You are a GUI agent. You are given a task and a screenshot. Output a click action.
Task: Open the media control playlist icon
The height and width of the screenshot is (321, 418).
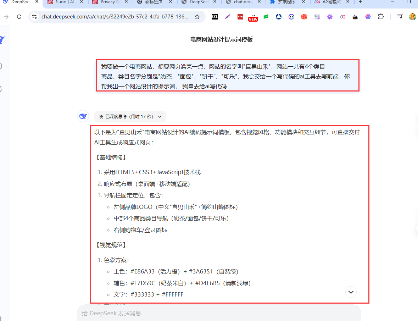pos(400,17)
